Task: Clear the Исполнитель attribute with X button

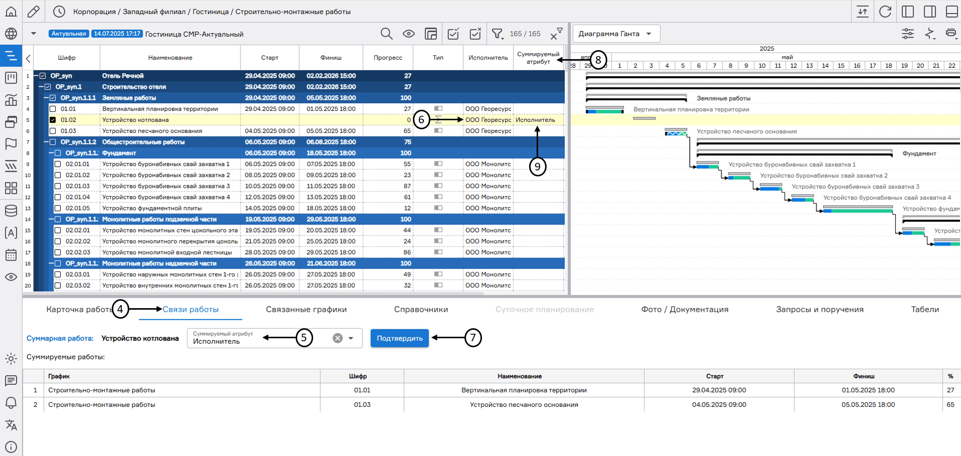Action: tap(338, 338)
